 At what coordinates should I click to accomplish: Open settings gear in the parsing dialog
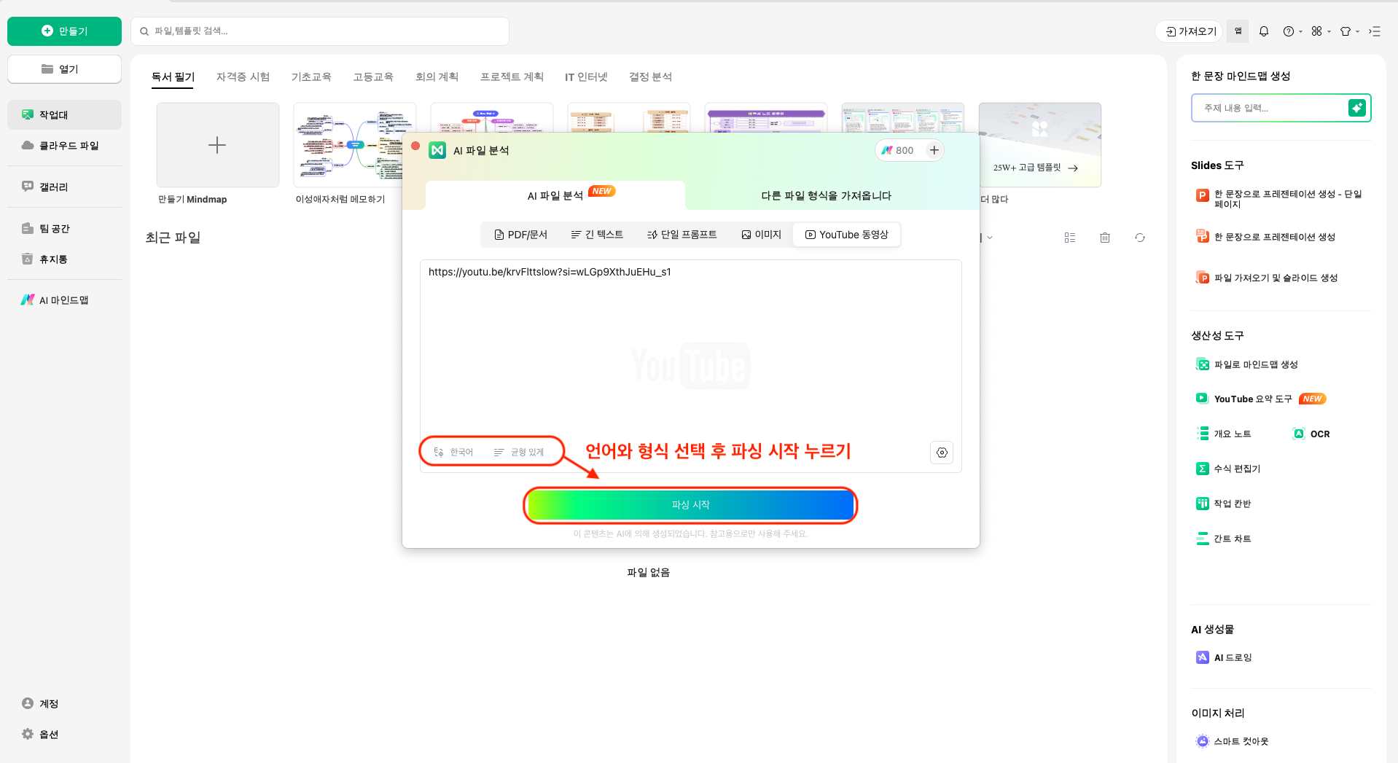(941, 452)
